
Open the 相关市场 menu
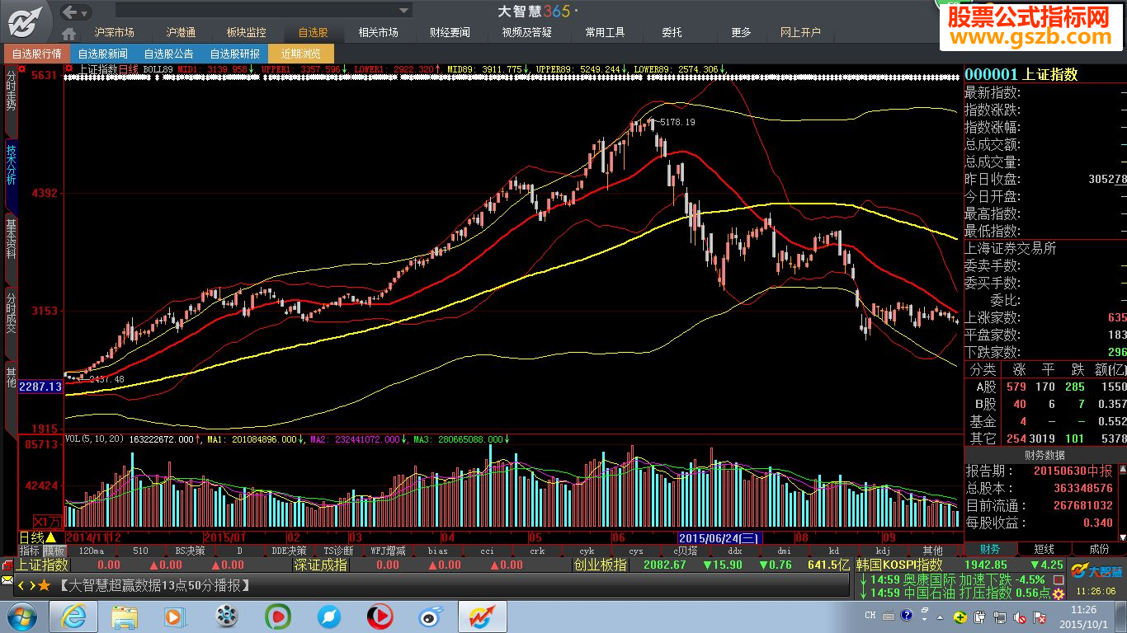point(379,32)
